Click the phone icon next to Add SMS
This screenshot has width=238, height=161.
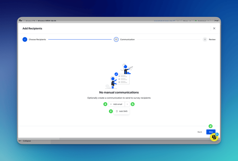tap(117, 111)
